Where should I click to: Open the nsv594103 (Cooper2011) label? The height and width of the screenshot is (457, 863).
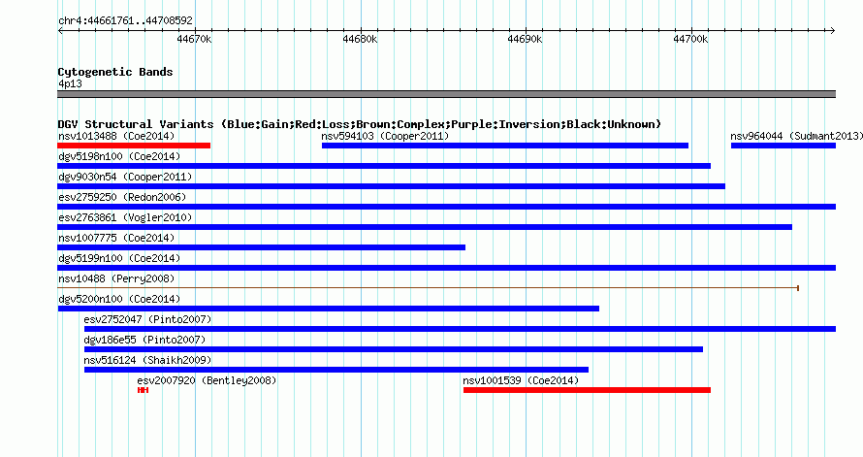[x=385, y=136]
